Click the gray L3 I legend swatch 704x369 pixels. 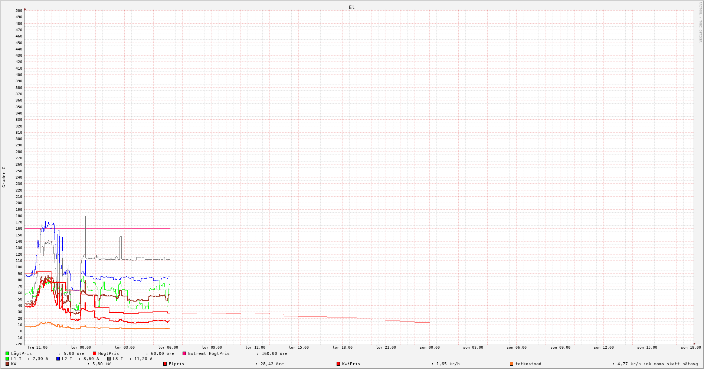pyautogui.click(x=109, y=359)
